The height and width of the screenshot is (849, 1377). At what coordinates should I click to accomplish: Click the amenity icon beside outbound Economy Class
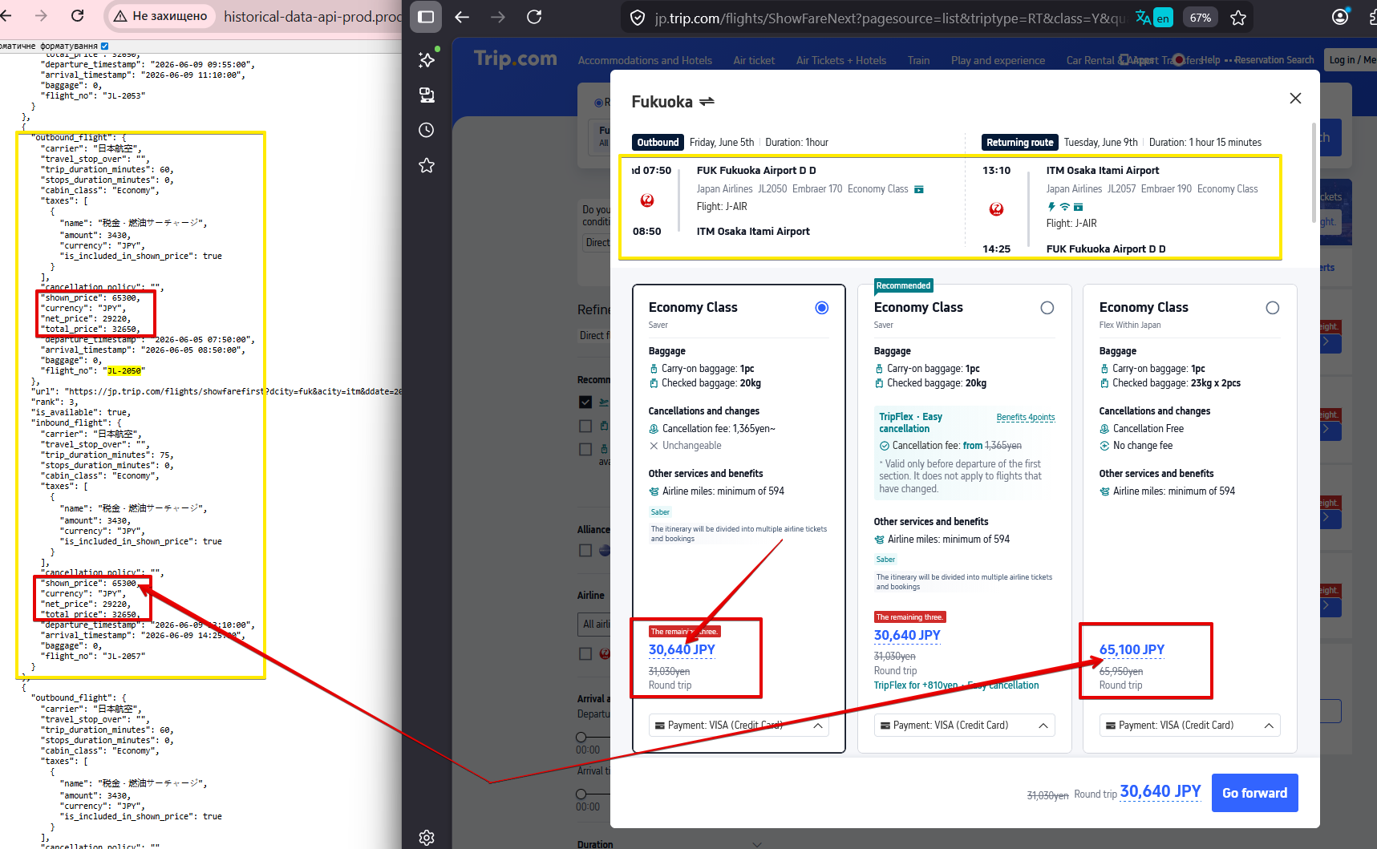[919, 189]
